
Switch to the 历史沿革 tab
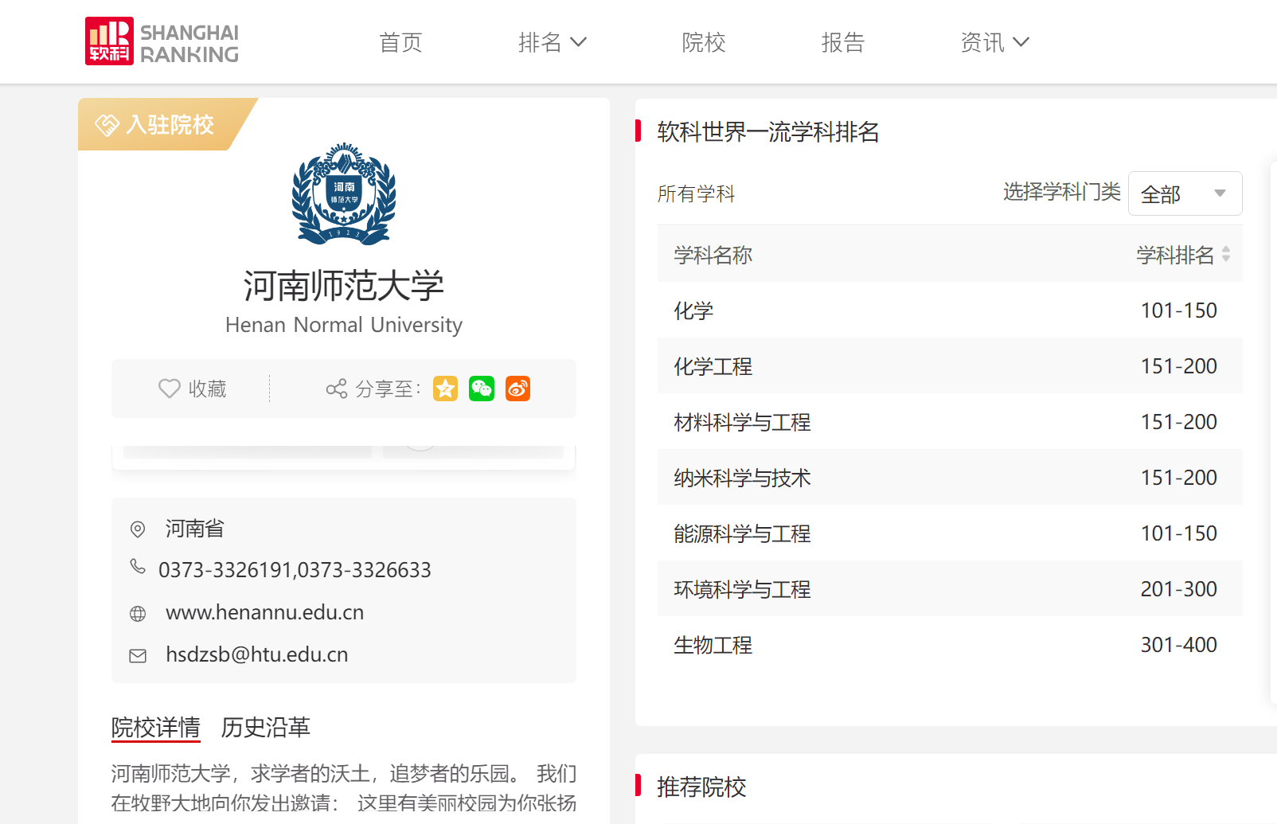[x=265, y=727]
